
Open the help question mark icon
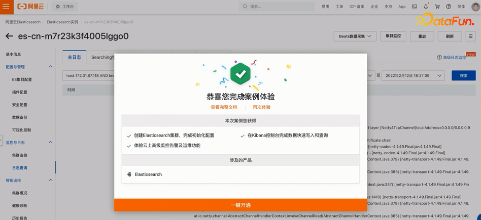coord(449,7)
